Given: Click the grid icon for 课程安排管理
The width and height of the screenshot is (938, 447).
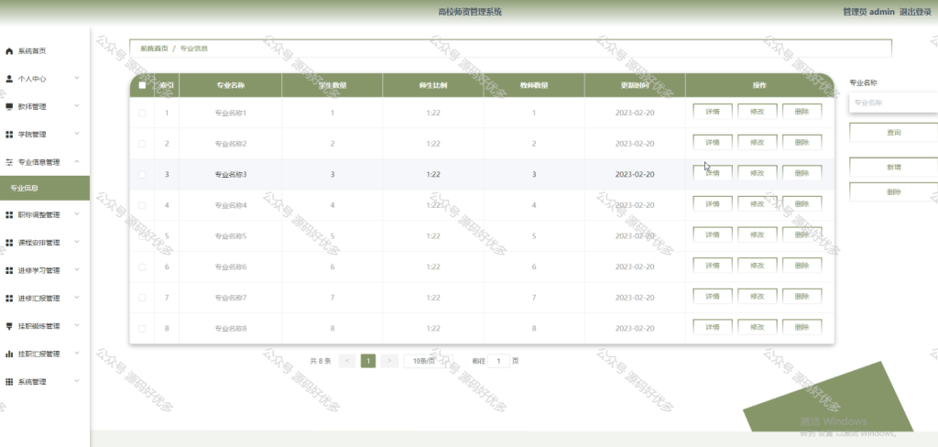Looking at the screenshot, I should (x=9, y=243).
